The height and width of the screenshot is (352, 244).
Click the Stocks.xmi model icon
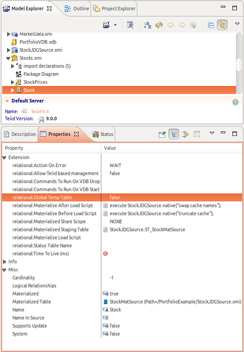[x=15, y=58]
